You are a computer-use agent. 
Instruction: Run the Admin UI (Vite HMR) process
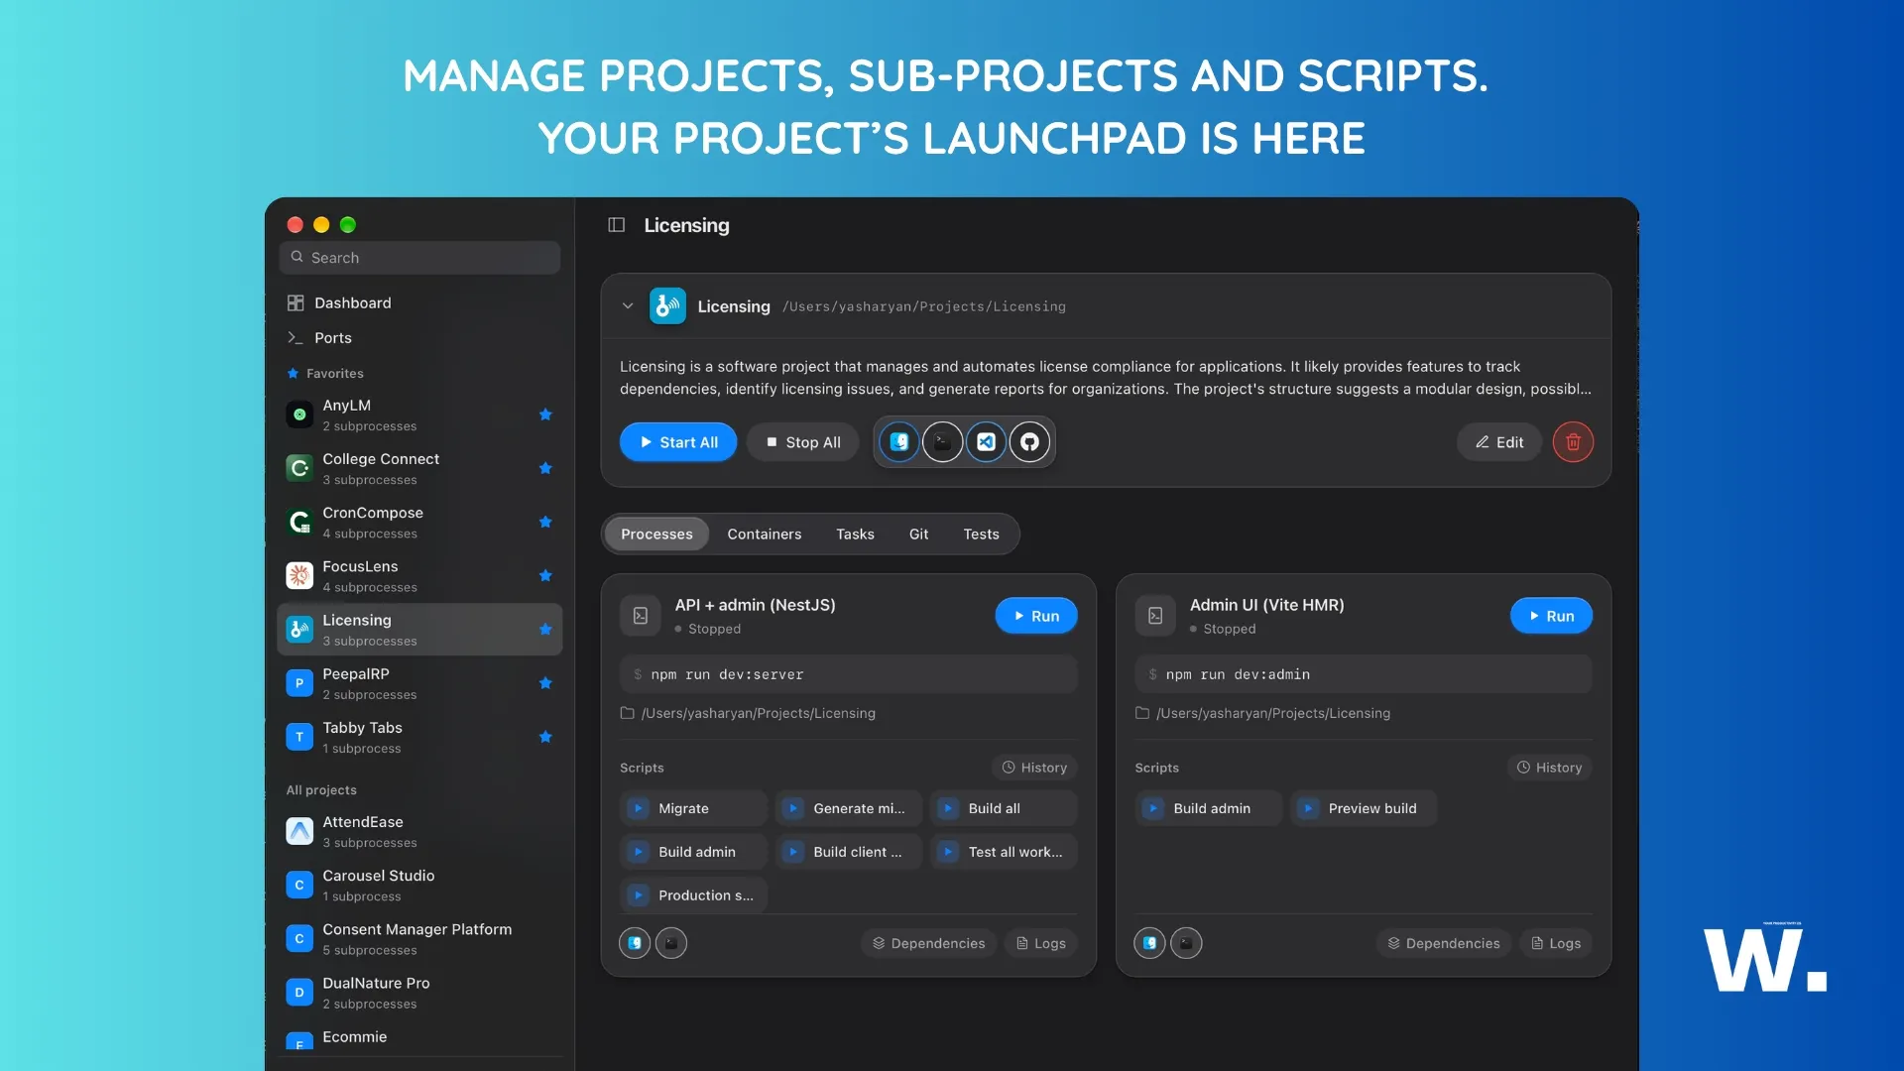(1551, 616)
